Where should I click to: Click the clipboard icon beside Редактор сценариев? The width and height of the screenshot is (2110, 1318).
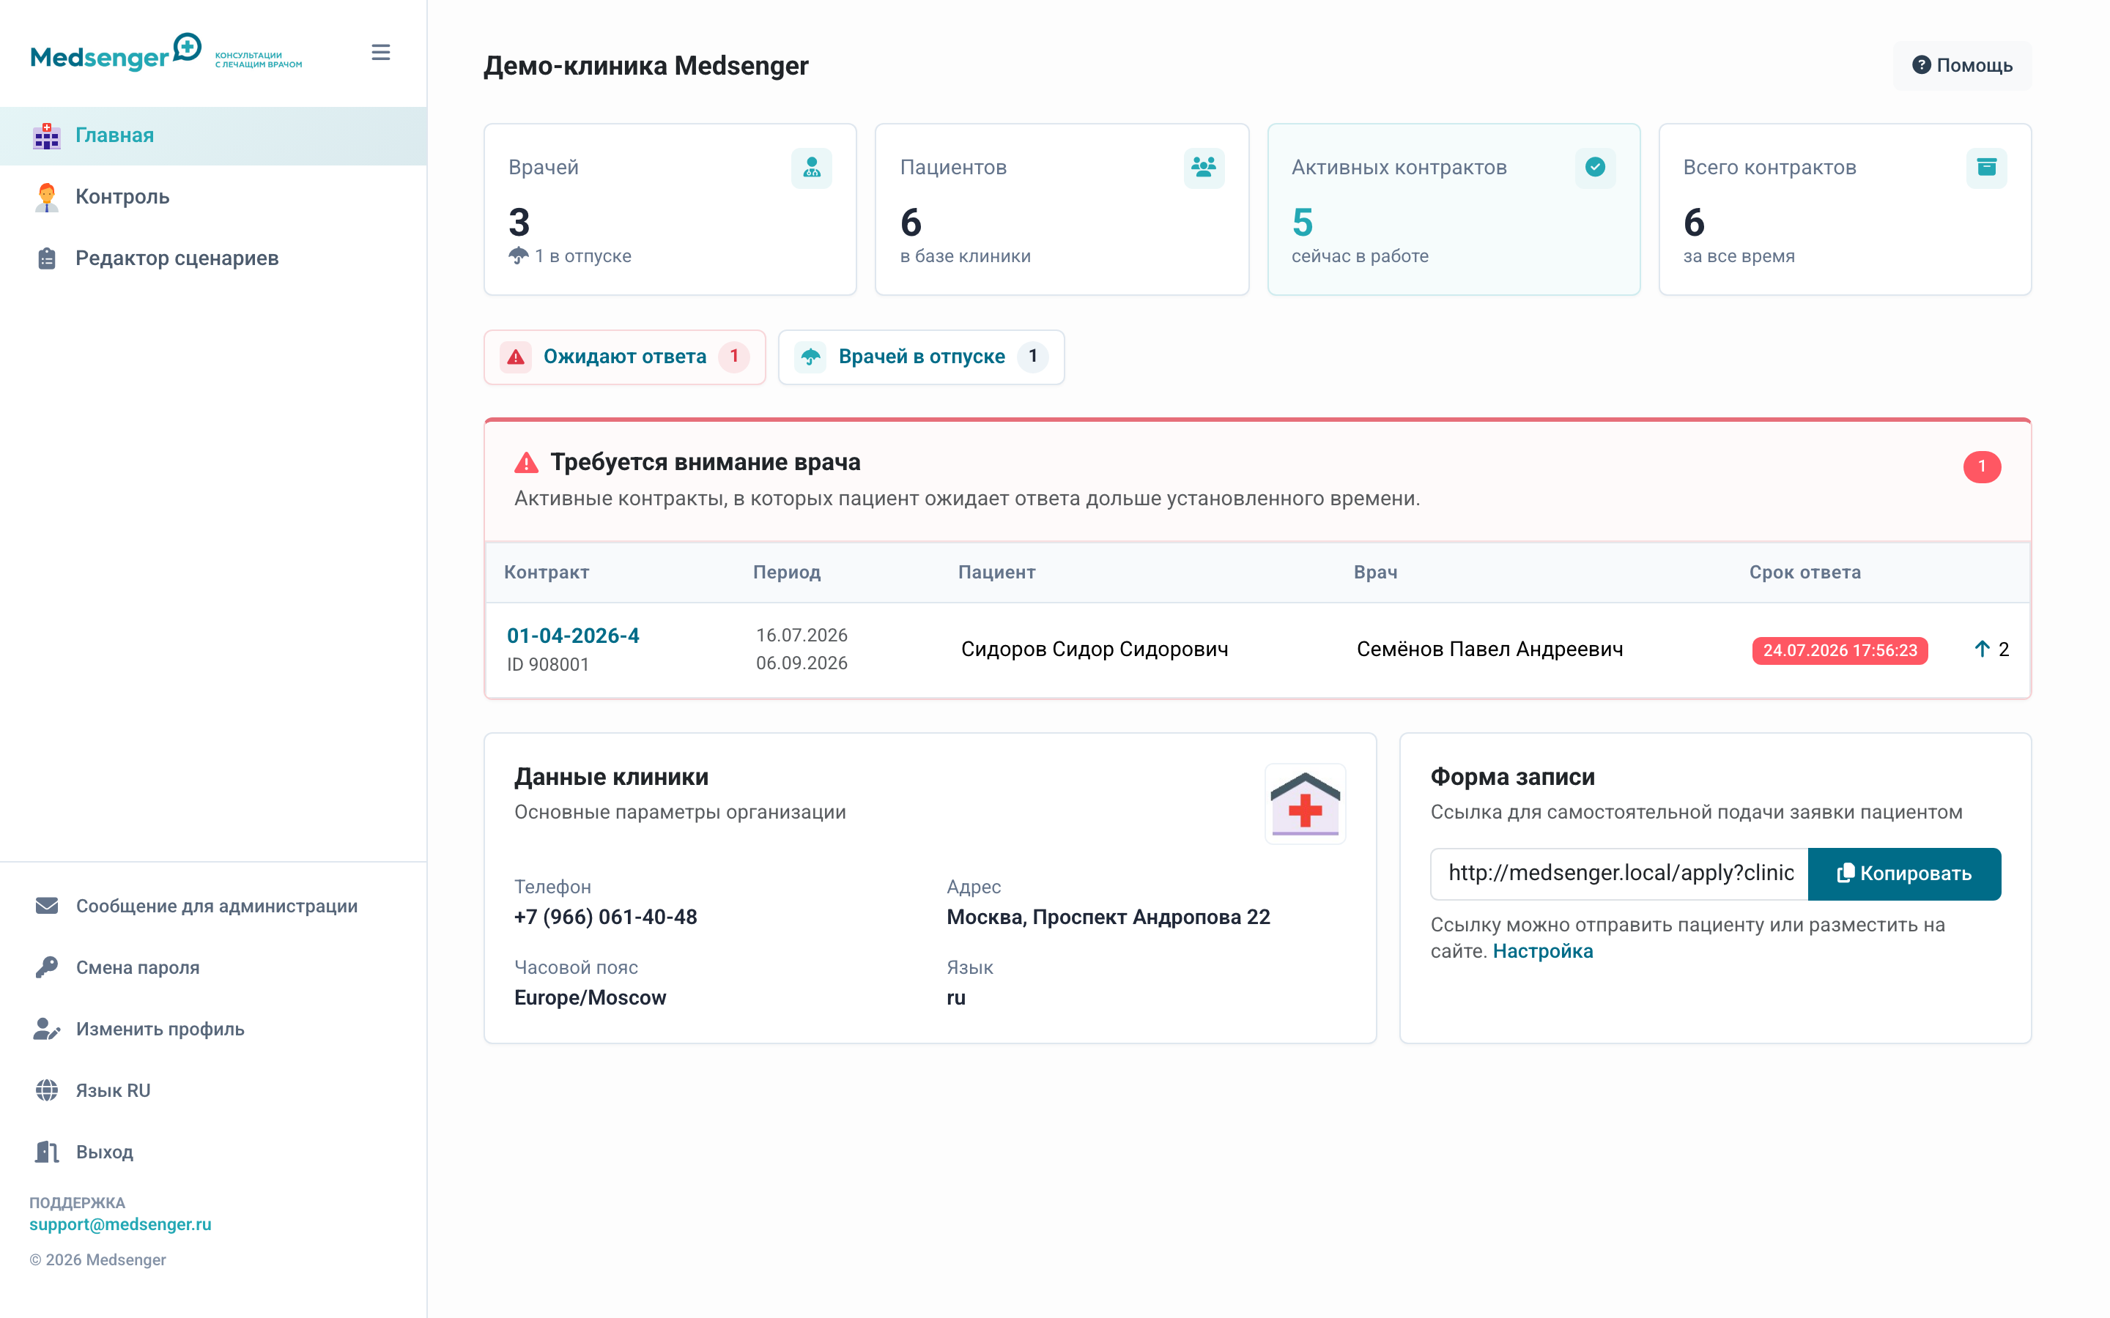pos(47,258)
